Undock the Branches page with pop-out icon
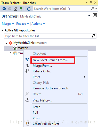 click(95, 15)
